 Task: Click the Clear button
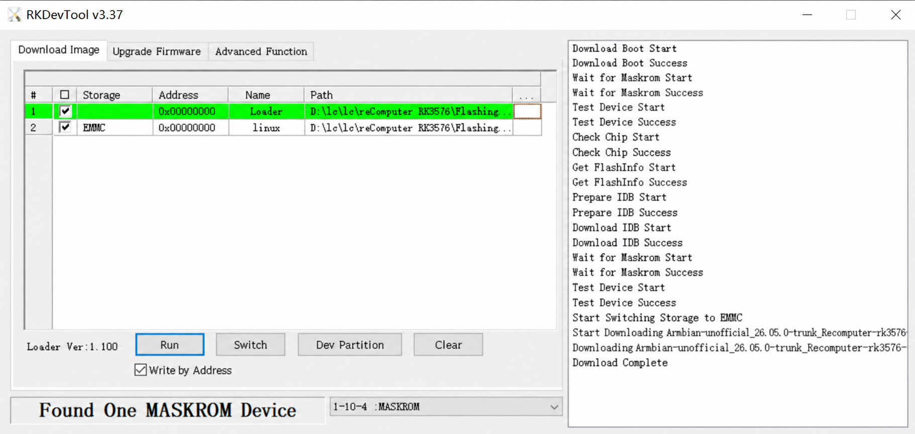tap(448, 345)
